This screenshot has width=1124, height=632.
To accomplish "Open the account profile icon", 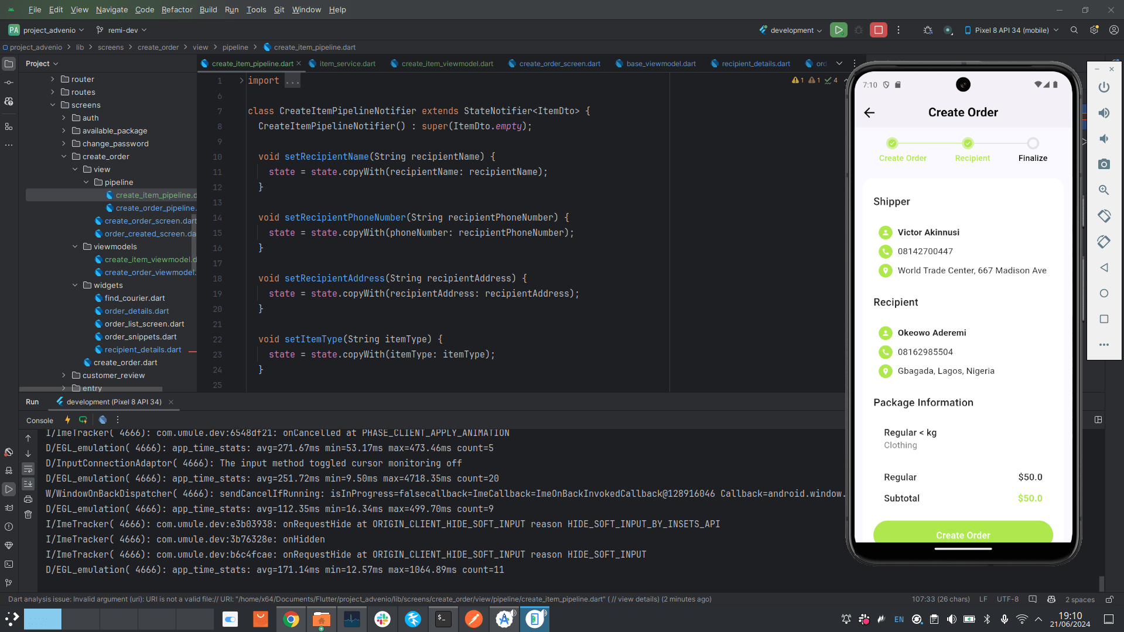I will (1113, 30).
